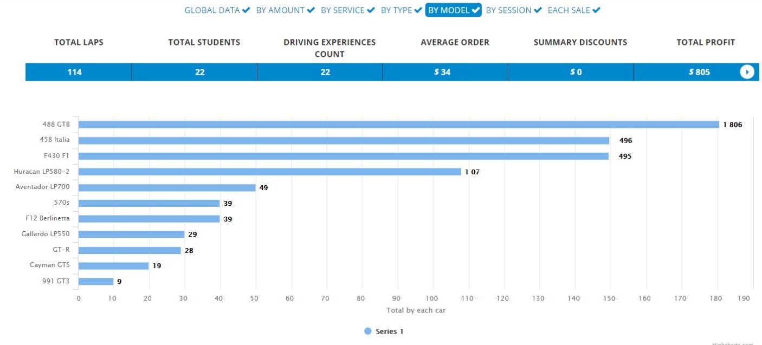The width and height of the screenshot is (762, 345).
Task: Select the 991 GT3 bar
Action: pyautogui.click(x=96, y=282)
